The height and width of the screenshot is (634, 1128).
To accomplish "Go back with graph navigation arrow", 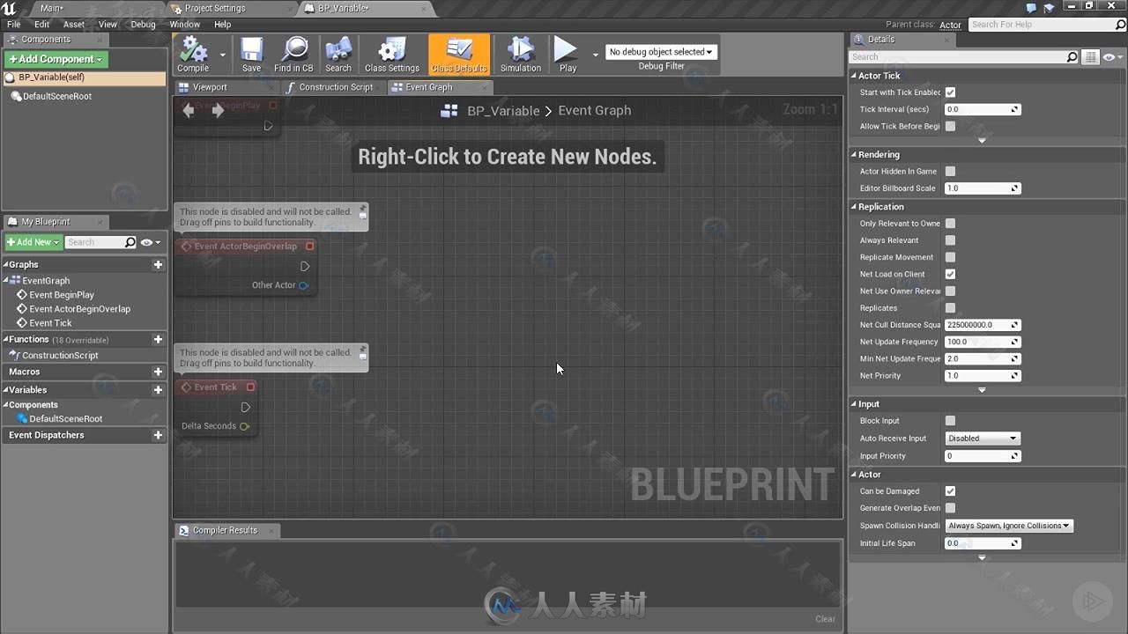I will click(x=188, y=110).
